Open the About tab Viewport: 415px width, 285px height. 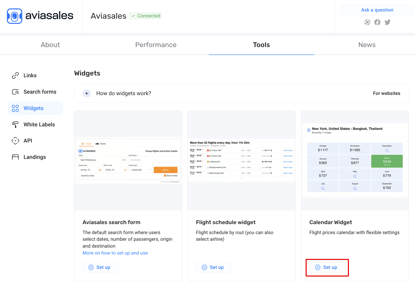tap(50, 45)
